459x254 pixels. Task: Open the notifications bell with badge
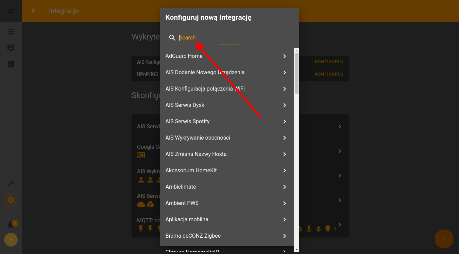pyautogui.click(x=11, y=225)
